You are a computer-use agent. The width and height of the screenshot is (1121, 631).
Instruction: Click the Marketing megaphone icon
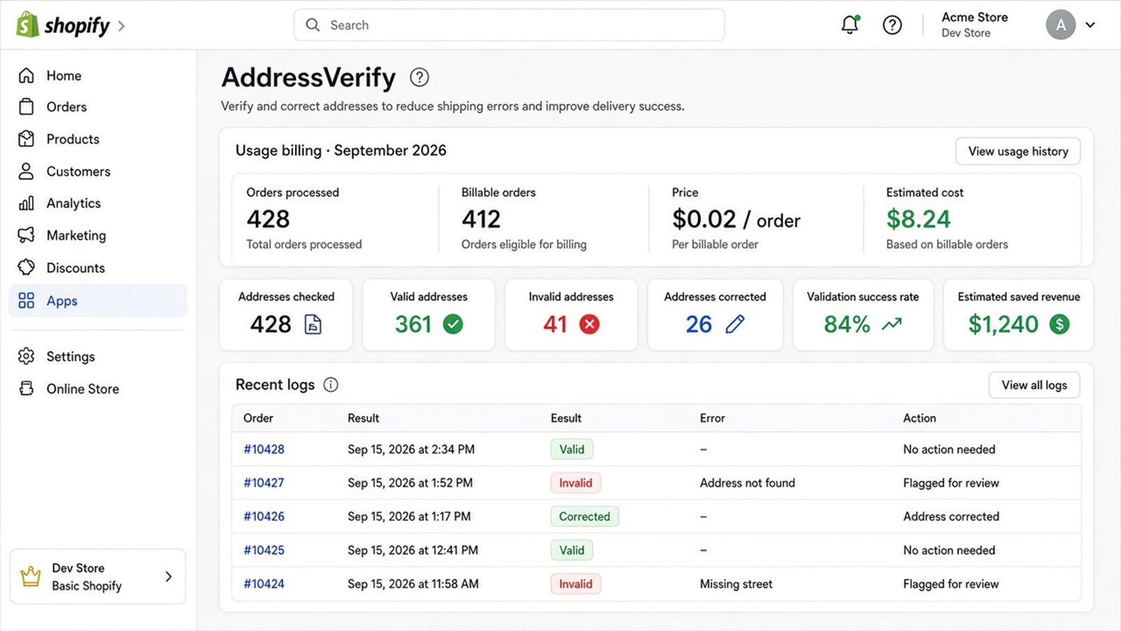[27, 235]
